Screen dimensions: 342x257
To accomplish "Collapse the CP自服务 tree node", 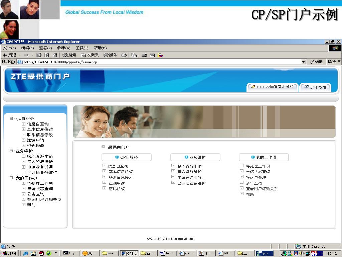I will 11,118.
